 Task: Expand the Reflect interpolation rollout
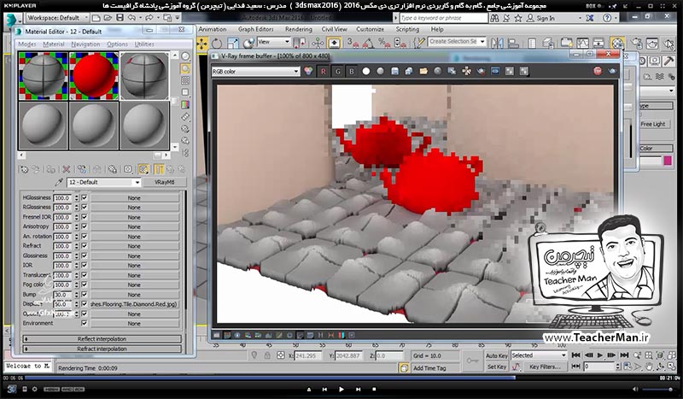pos(102,339)
